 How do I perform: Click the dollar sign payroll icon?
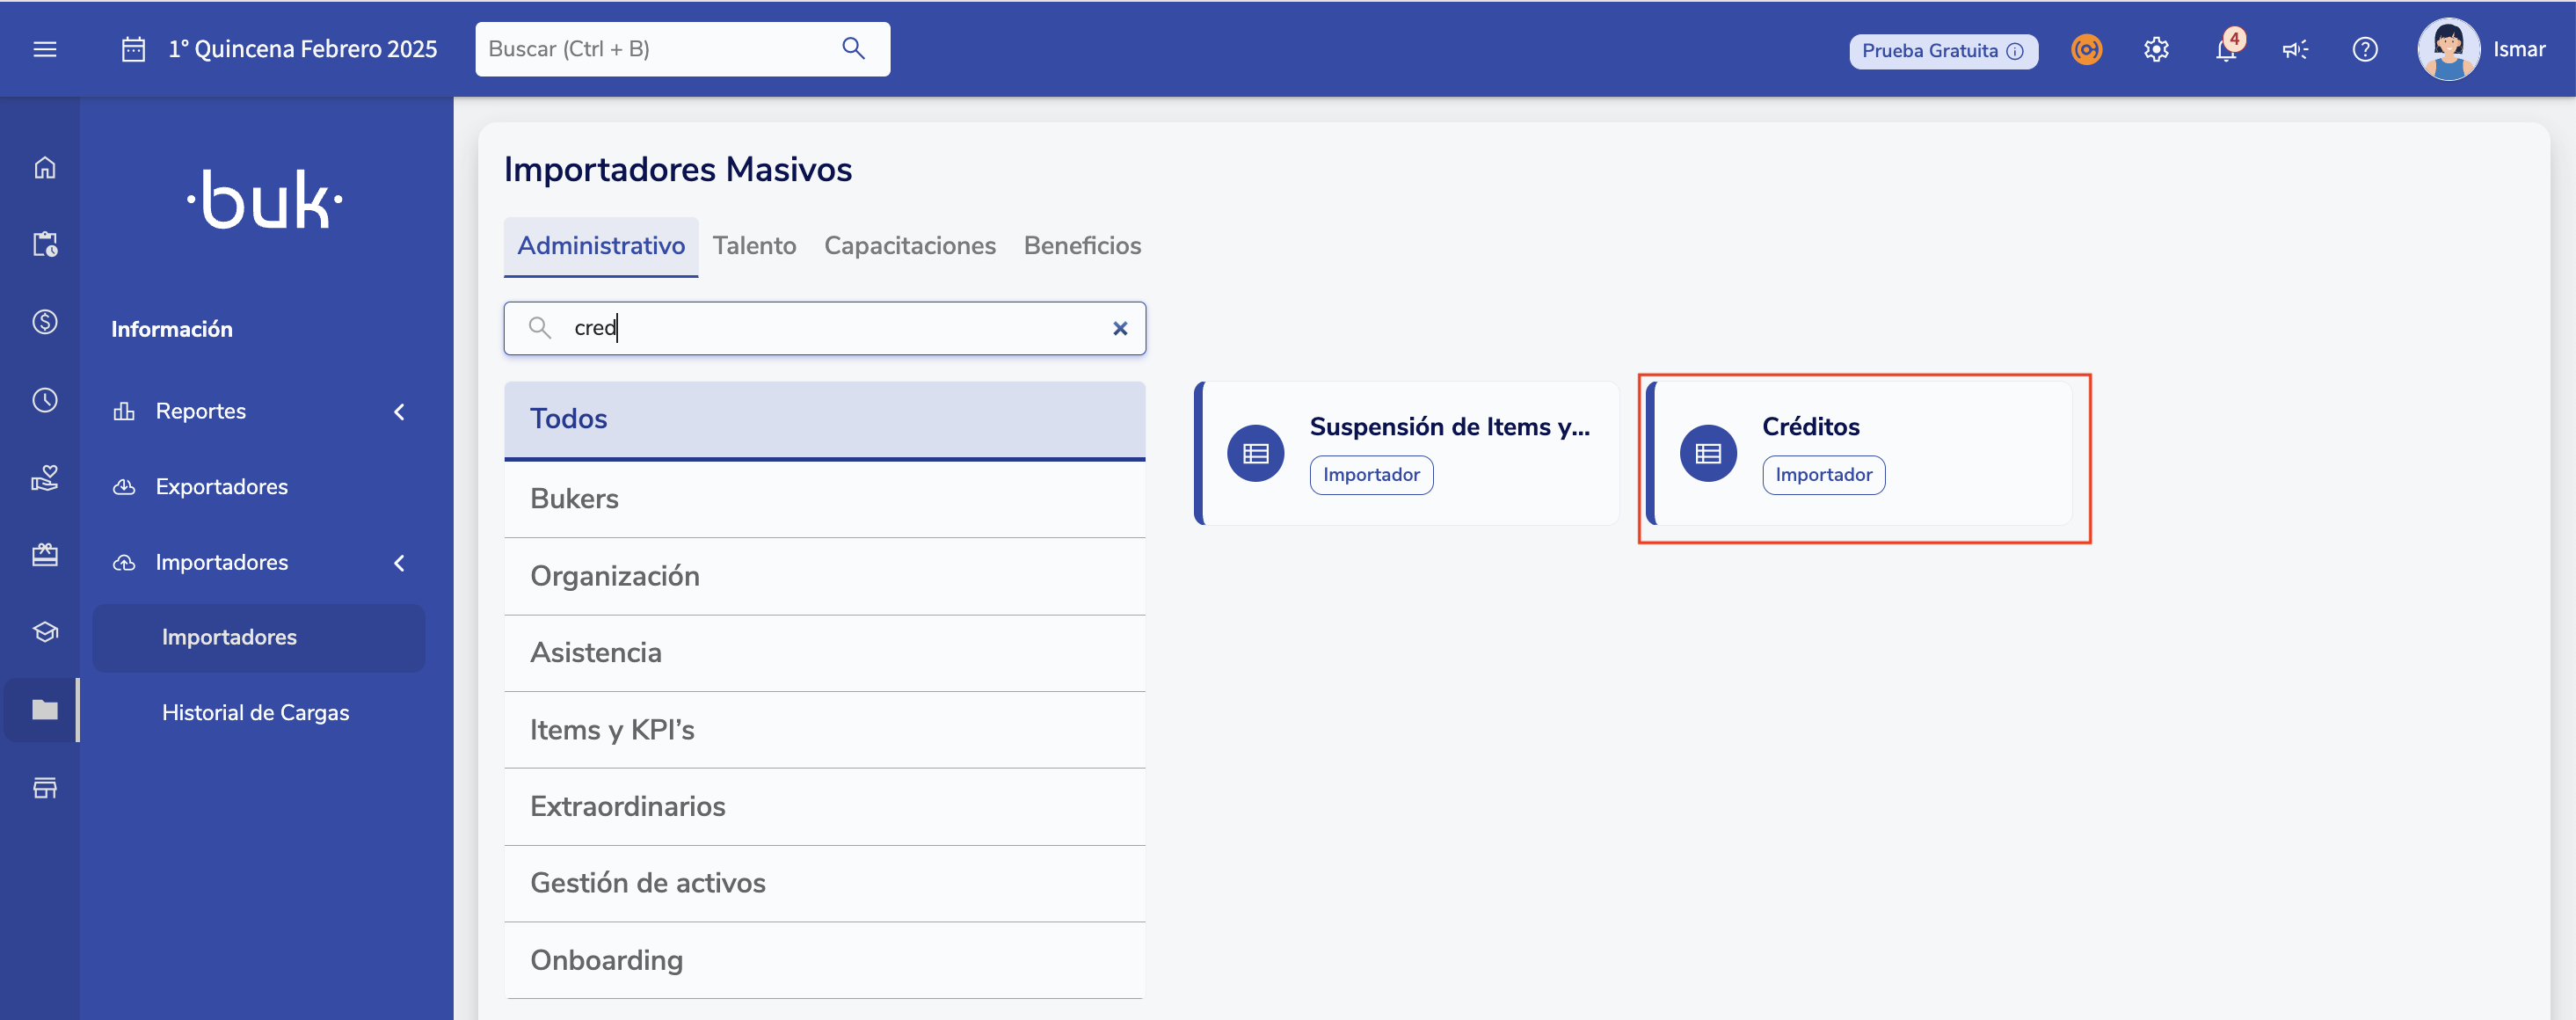coord(45,322)
